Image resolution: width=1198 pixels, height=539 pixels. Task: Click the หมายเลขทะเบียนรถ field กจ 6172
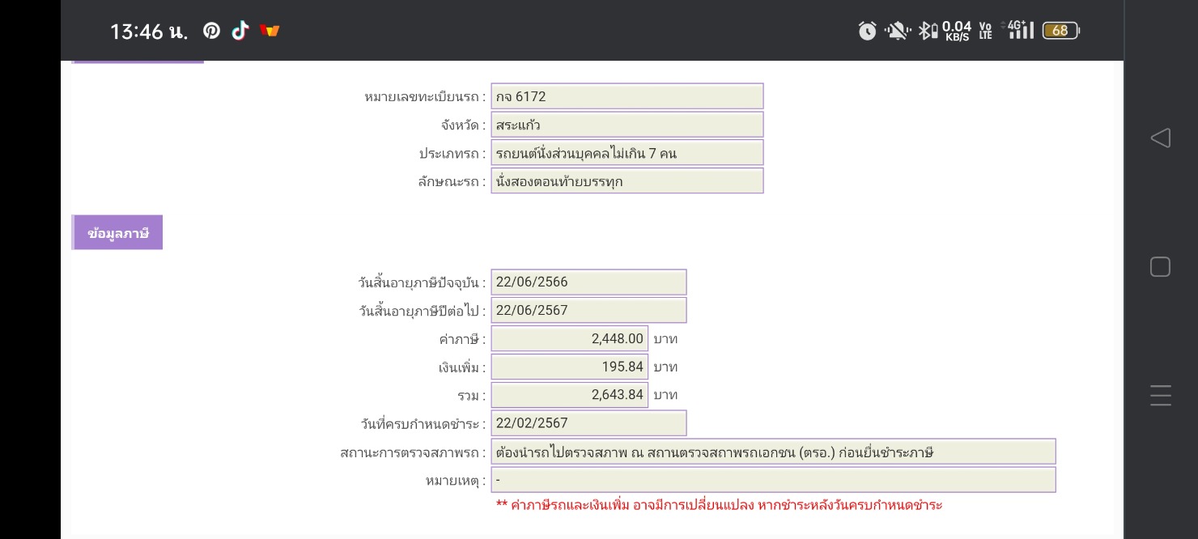pos(627,96)
